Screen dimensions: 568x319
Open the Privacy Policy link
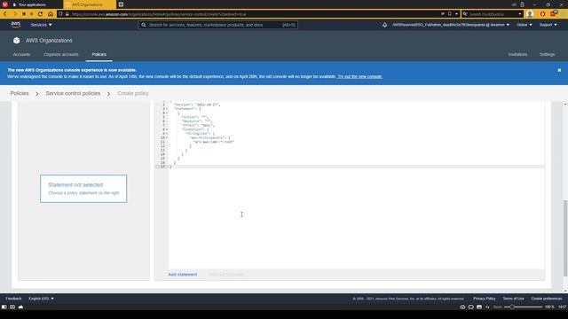tap(484, 299)
